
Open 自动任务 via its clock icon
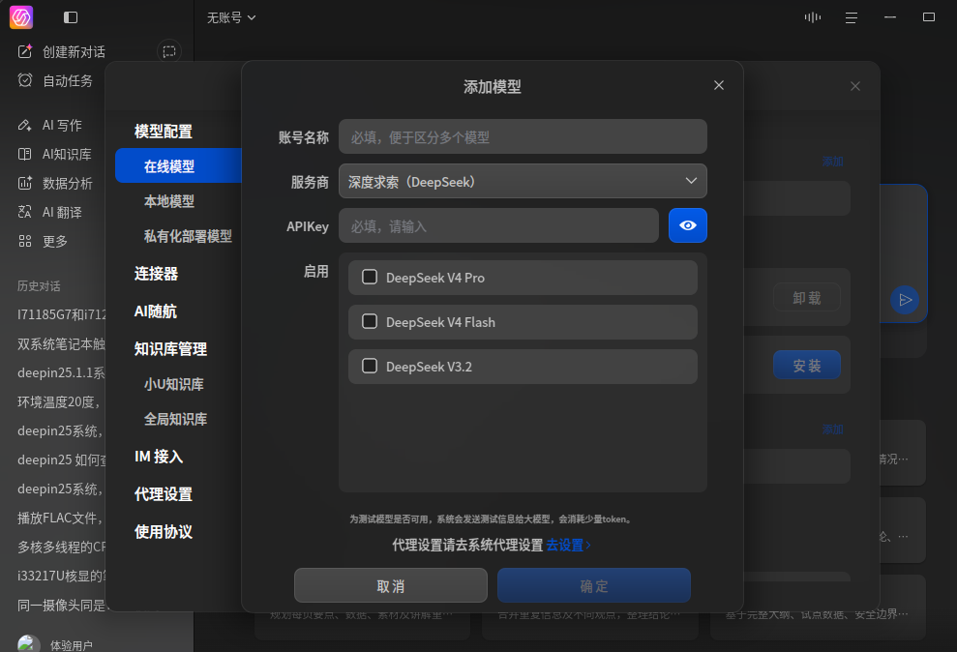click(x=25, y=80)
